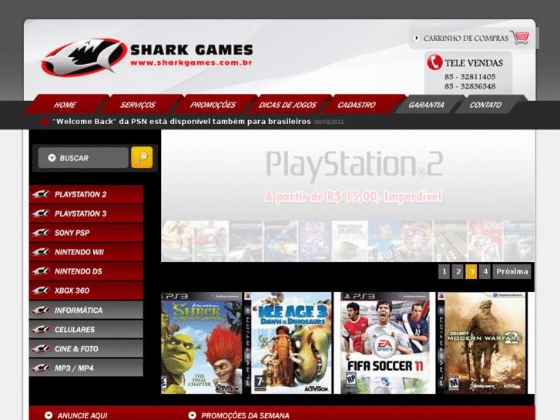Open the Dicas de Jogos tab
This screenshot has width=560, height=420.
[287, 105]
